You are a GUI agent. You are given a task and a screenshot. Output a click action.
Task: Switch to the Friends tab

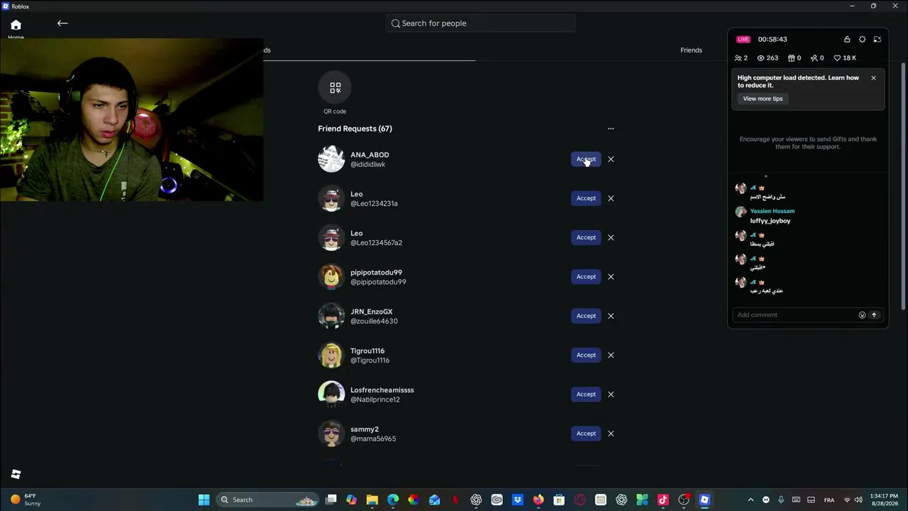click(x=691, y=50)
